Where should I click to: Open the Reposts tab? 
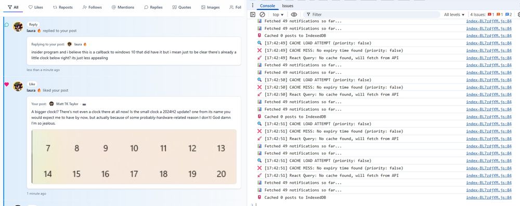(x=63, y=7)
